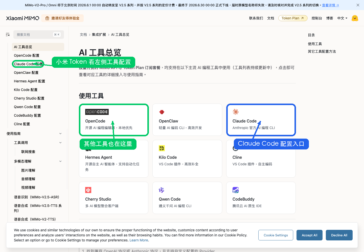Collapse the 使用指南 section chevron
This screenshot has width=364, height=252.
coord(60,134)
